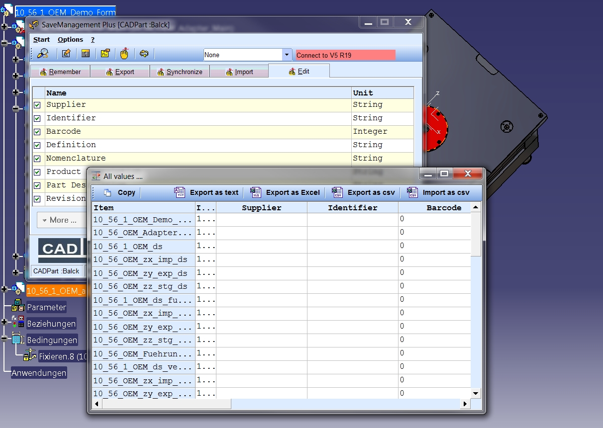Click Import as csv button
This screenshot has height=428, width=603.
tap(438, 192)
